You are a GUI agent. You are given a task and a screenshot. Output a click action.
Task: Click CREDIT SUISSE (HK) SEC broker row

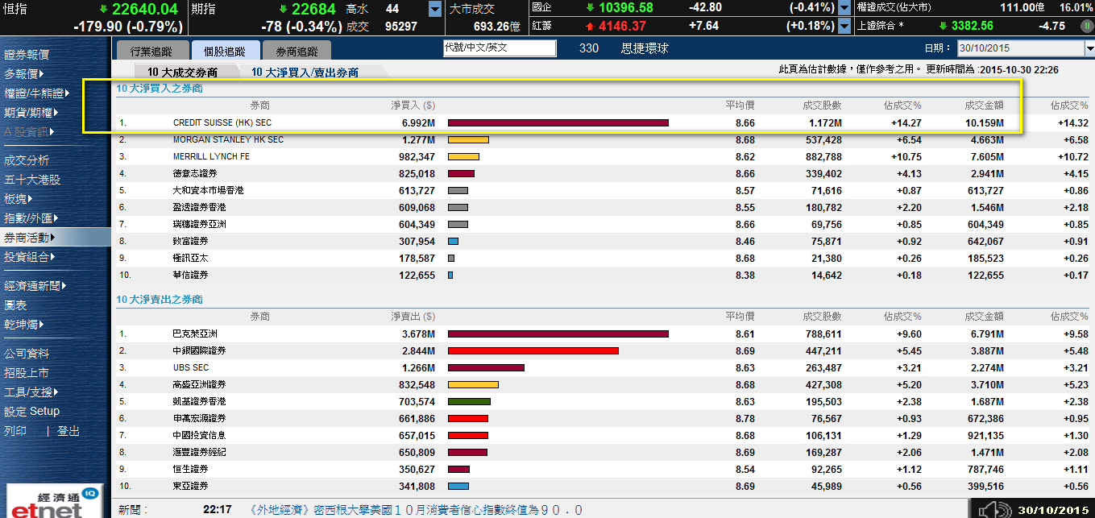603,123
